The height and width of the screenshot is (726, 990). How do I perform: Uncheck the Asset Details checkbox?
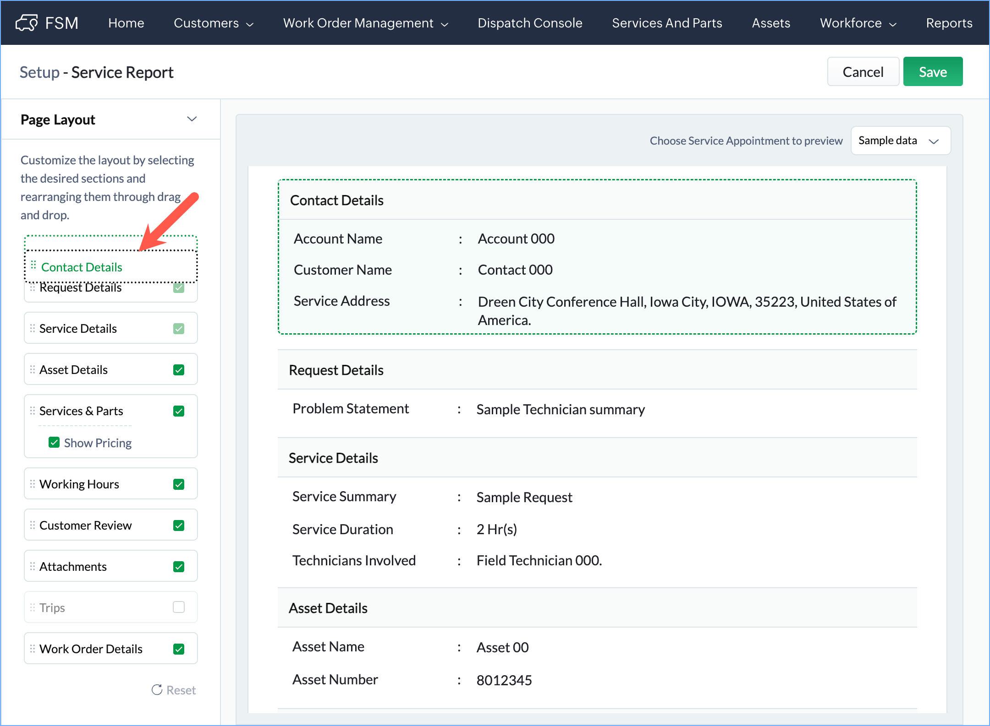click(179, 370)
